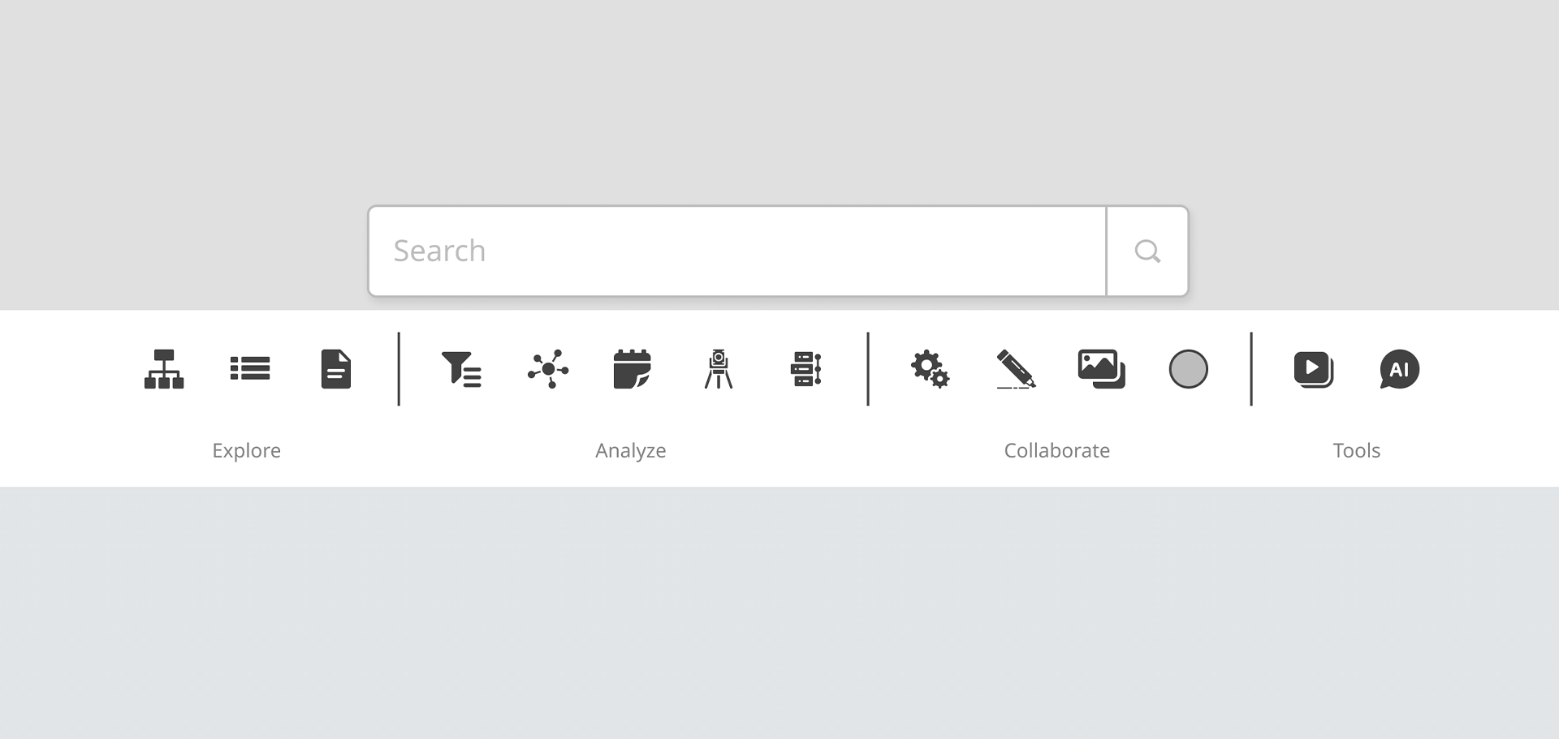Viewport: 1559px width, 739px height.
Task: Click the filter list icon
Action: click(461, 369)
